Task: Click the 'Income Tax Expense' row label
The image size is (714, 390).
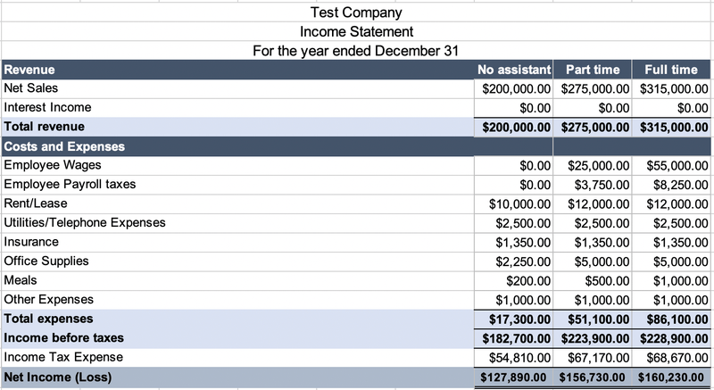Action: (237, 357)
